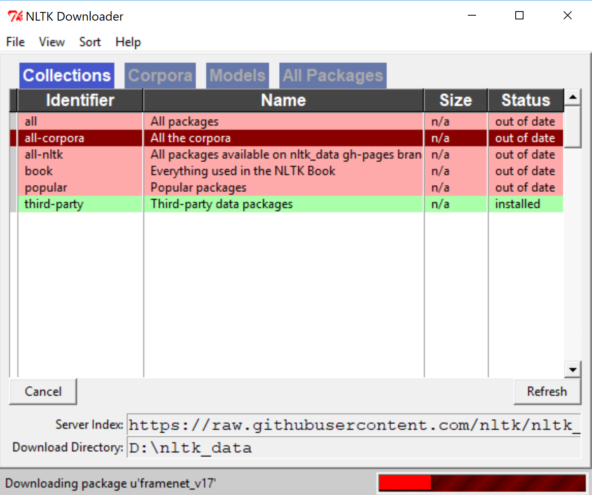Viewport: 592px width, 495px height.
Task: Switch to the Models tab
Action: [238, 75]
